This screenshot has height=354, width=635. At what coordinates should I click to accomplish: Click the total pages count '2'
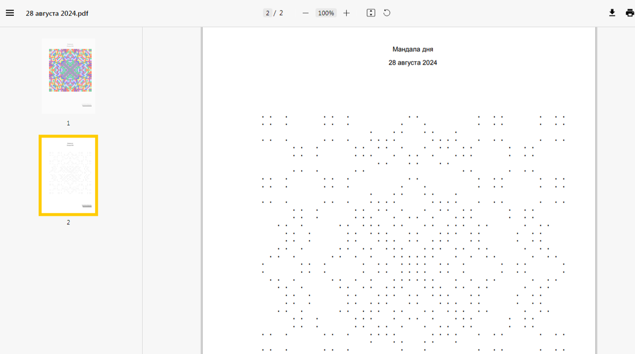pyautogui.click(x=281, y=13)
